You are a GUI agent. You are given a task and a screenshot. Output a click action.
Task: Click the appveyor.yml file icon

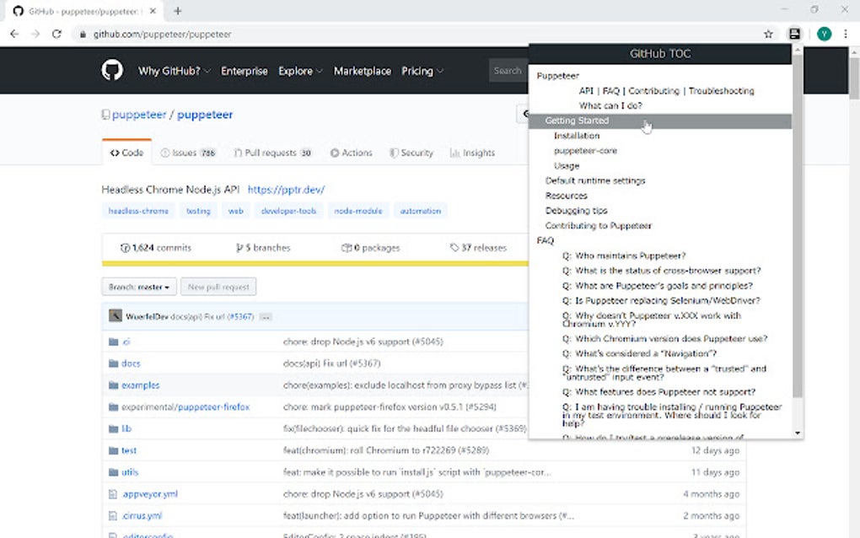pos(113,493)
